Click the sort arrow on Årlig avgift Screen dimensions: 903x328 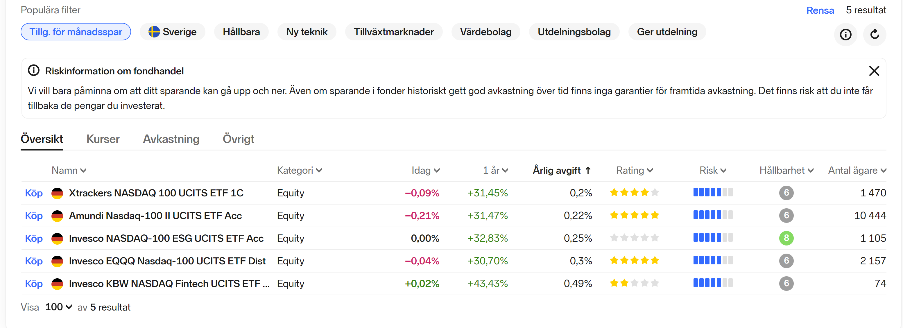point(588,170)
